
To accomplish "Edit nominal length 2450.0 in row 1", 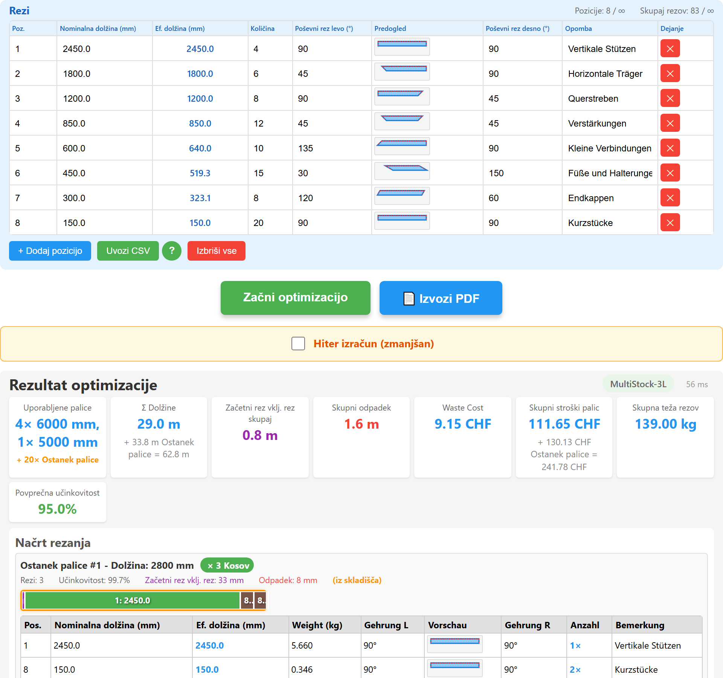I will pos(105,49).
